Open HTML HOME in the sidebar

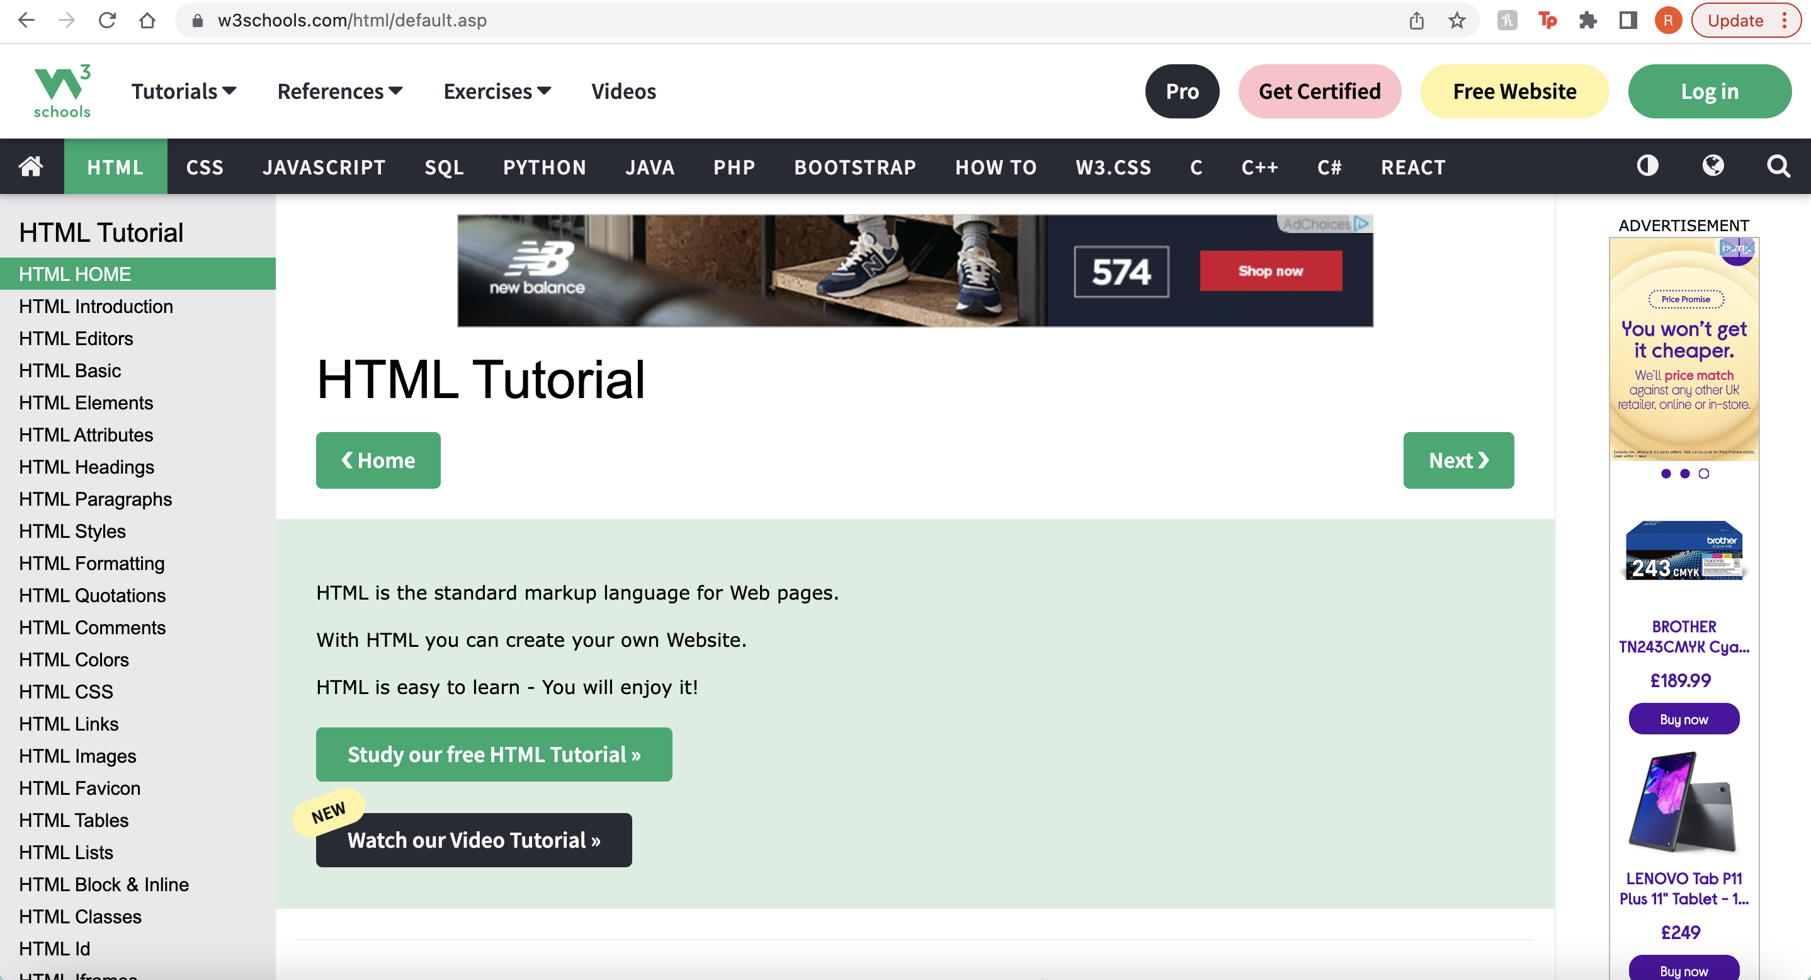138,274
